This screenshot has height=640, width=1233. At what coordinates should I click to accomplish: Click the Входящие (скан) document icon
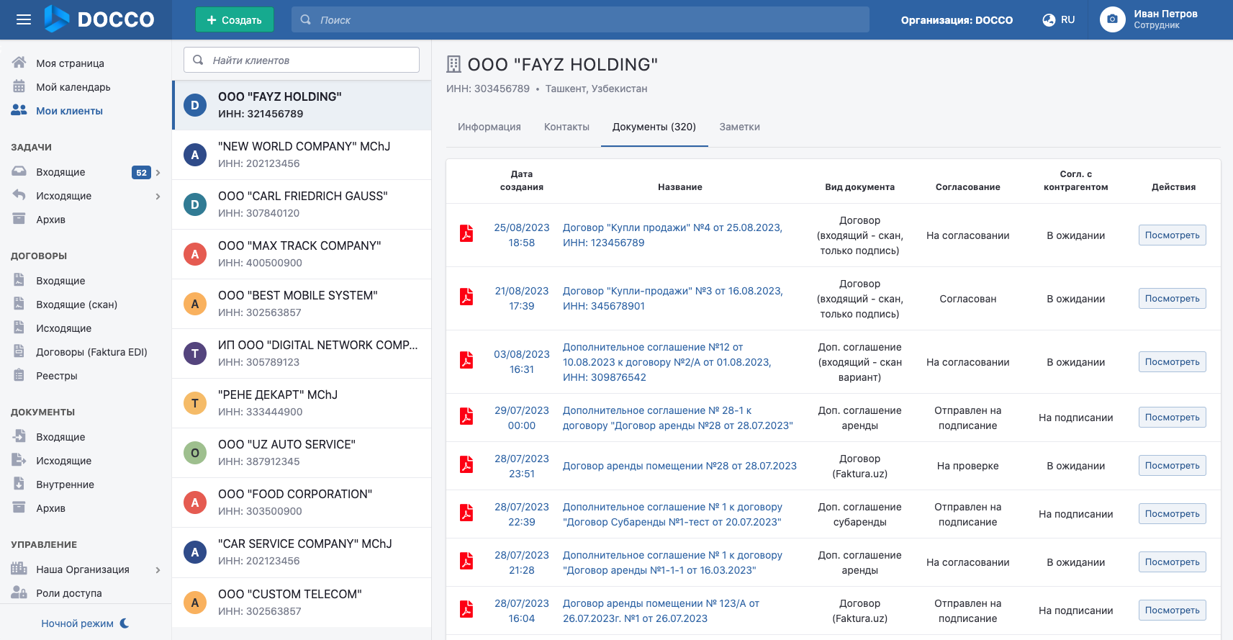pos(19,304)
